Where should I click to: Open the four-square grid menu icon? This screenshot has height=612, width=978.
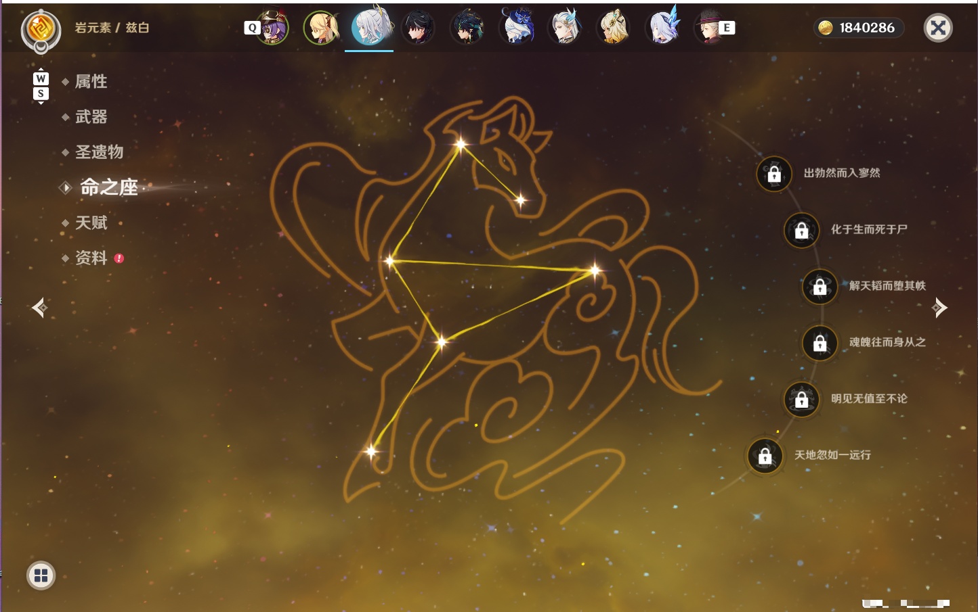[x=41, y=575]
